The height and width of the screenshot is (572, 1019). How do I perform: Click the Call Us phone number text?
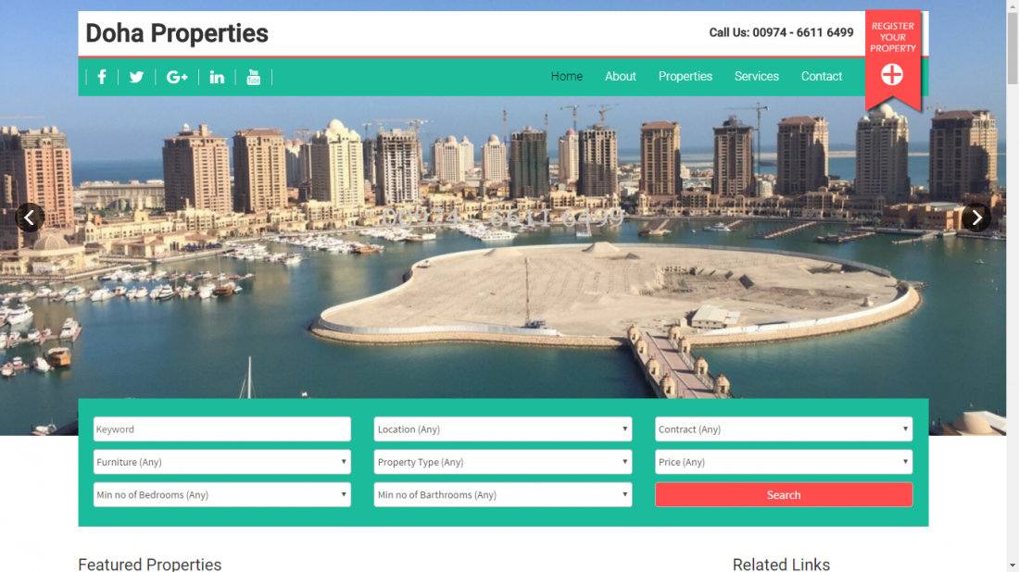pos(781,32)
